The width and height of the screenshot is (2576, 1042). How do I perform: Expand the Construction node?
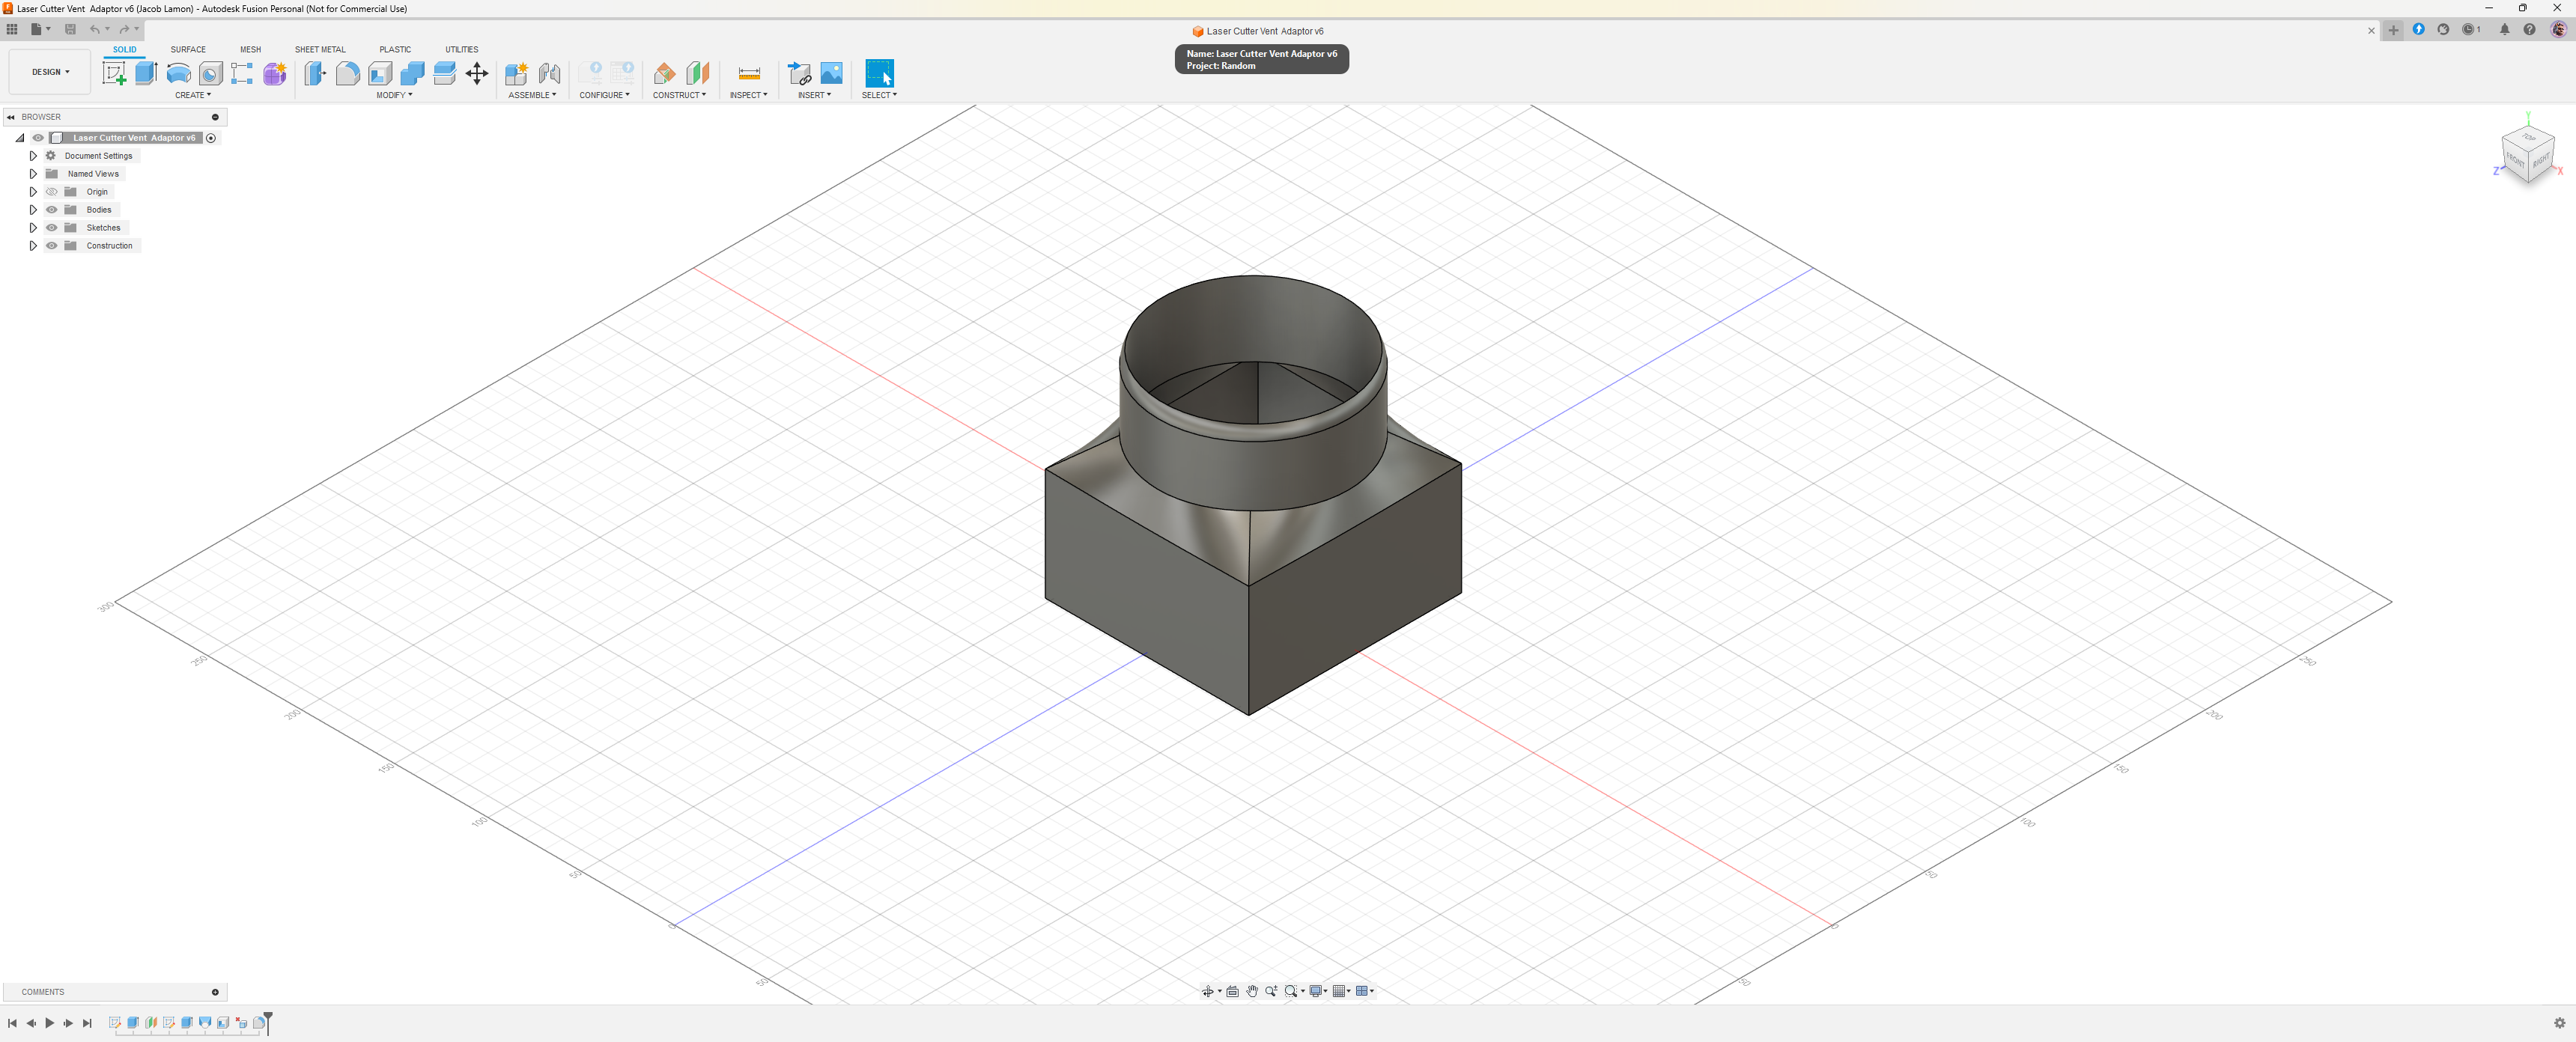coord(33,246)
